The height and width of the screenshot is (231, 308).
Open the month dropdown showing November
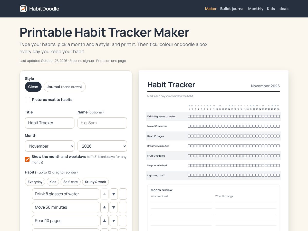point(50,146)
